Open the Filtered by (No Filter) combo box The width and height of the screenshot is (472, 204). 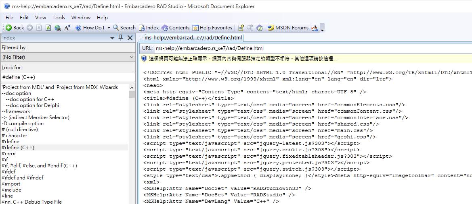68,57
